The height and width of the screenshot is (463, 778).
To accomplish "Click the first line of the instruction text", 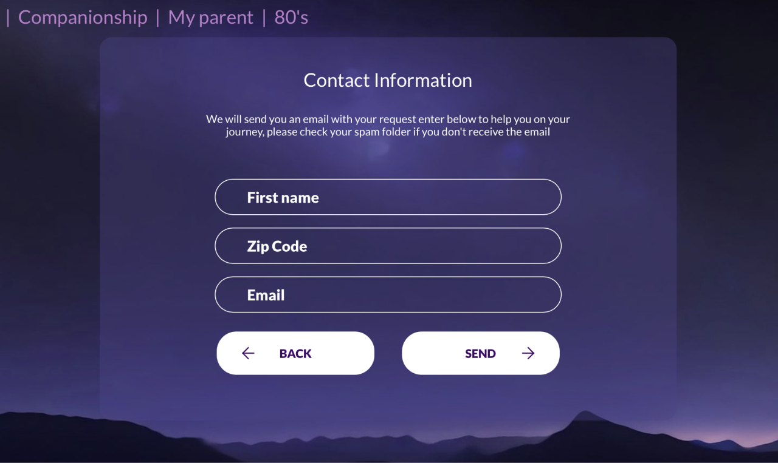I will (388, 119).
